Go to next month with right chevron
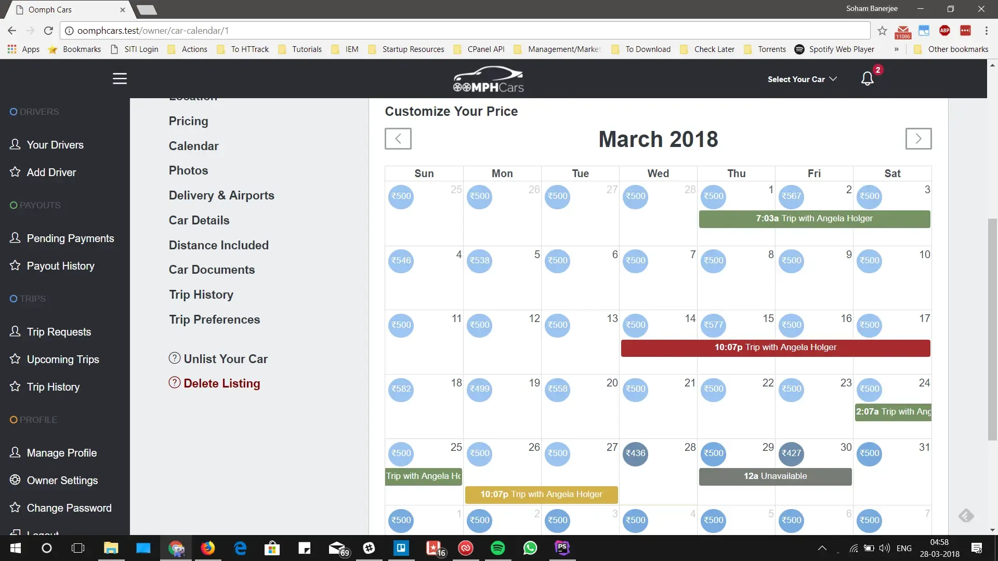The width and height of the screenshot is (998, 561). point(918,139)
